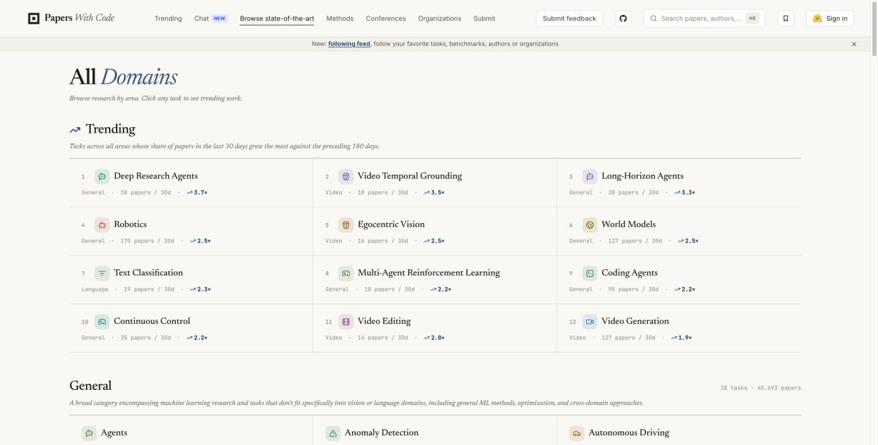Click the Papers With Code logo icon
Screen dimensions: 878x445
[x=34, y=18]
